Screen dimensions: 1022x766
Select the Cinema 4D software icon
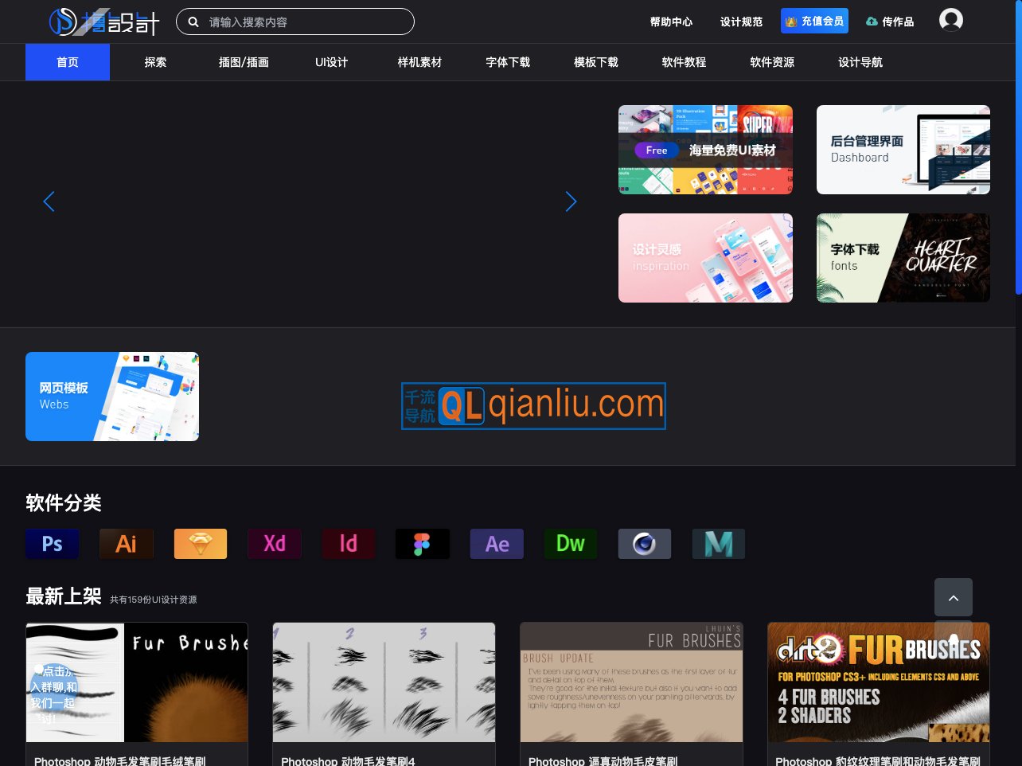pyautogui.click(x=644, y=544)
